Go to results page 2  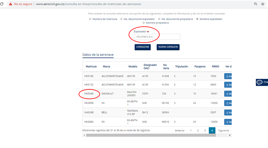coord(198,131)
